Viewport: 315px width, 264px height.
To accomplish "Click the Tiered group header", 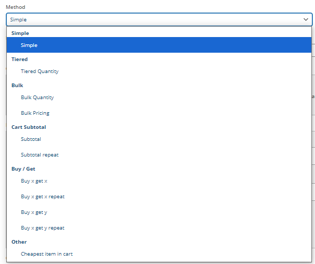I will [19, 59].
